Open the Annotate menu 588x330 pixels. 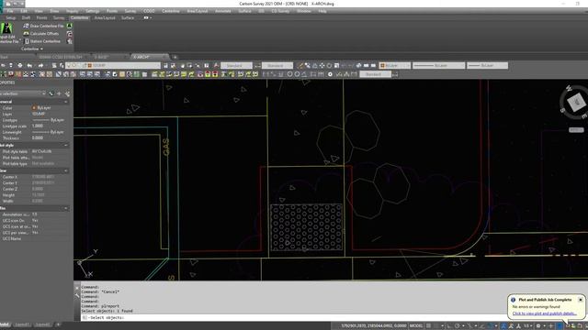(222, 11)
